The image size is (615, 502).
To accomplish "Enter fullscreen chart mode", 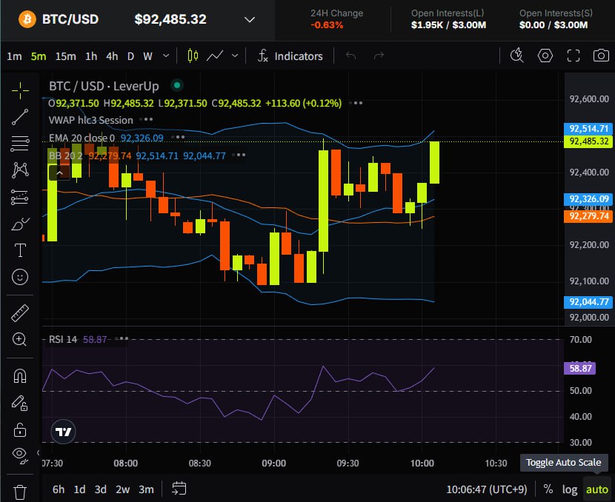I will click(x=574, y=56).
